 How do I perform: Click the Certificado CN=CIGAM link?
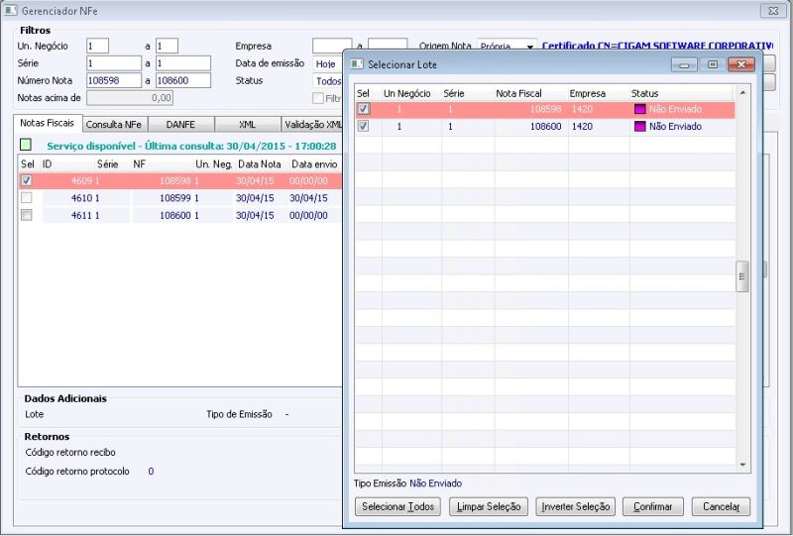tap(657, 46)
